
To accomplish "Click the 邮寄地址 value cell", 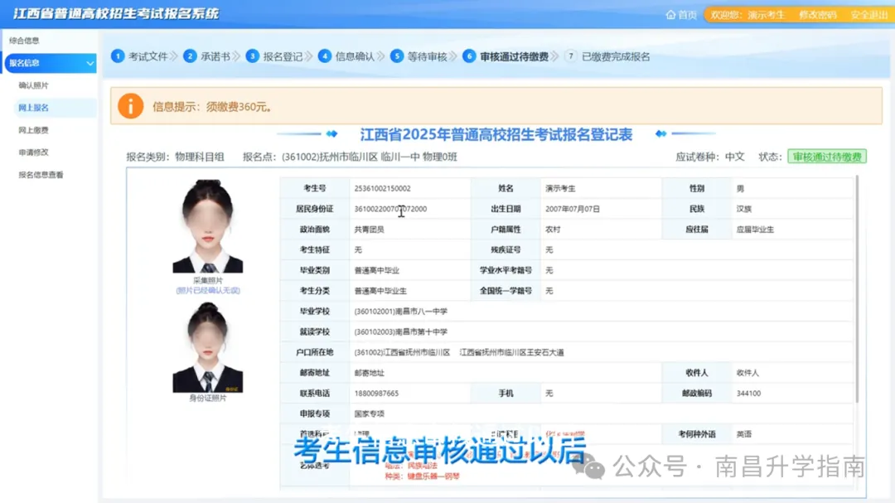I will pyautogui.click(x=506, y=373).
